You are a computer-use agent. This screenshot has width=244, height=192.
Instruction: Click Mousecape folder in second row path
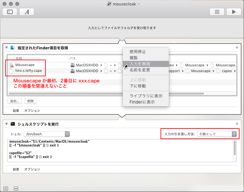[199, 71]
